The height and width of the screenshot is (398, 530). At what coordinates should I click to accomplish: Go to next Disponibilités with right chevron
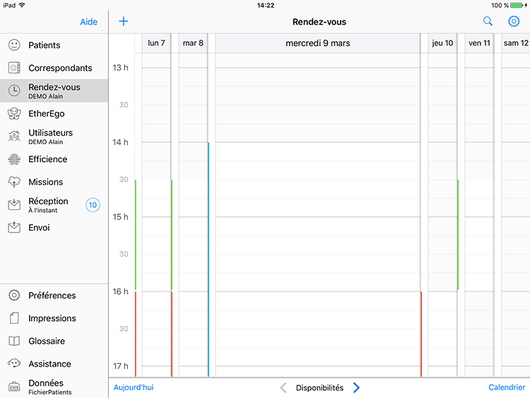coord(356,387)
